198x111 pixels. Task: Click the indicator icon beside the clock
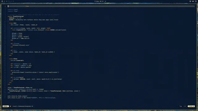coord(105,1)
